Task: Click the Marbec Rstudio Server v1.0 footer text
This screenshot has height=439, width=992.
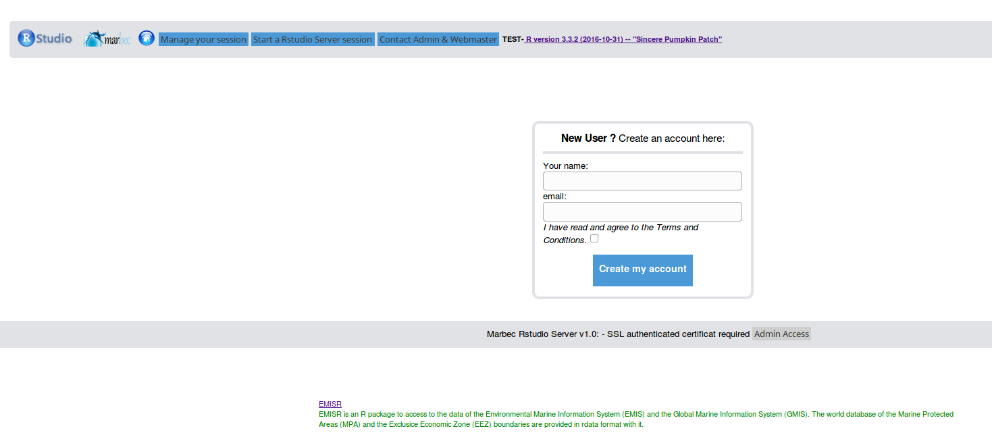Action: click(x=617, y=334)
